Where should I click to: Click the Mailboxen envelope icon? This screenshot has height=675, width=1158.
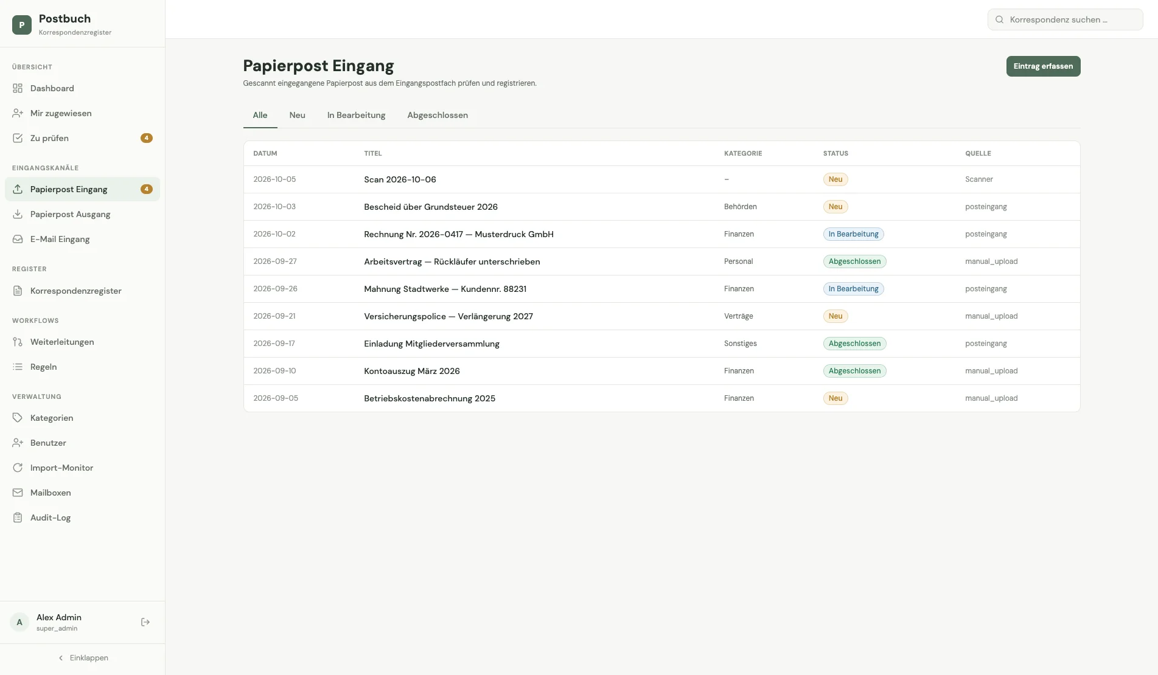pyautogui.click(x=18, y=493)
